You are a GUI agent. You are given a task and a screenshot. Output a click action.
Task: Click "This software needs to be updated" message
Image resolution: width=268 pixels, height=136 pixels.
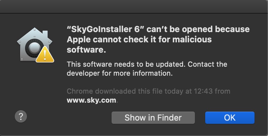pyautogui.click(x=126, y=64)
